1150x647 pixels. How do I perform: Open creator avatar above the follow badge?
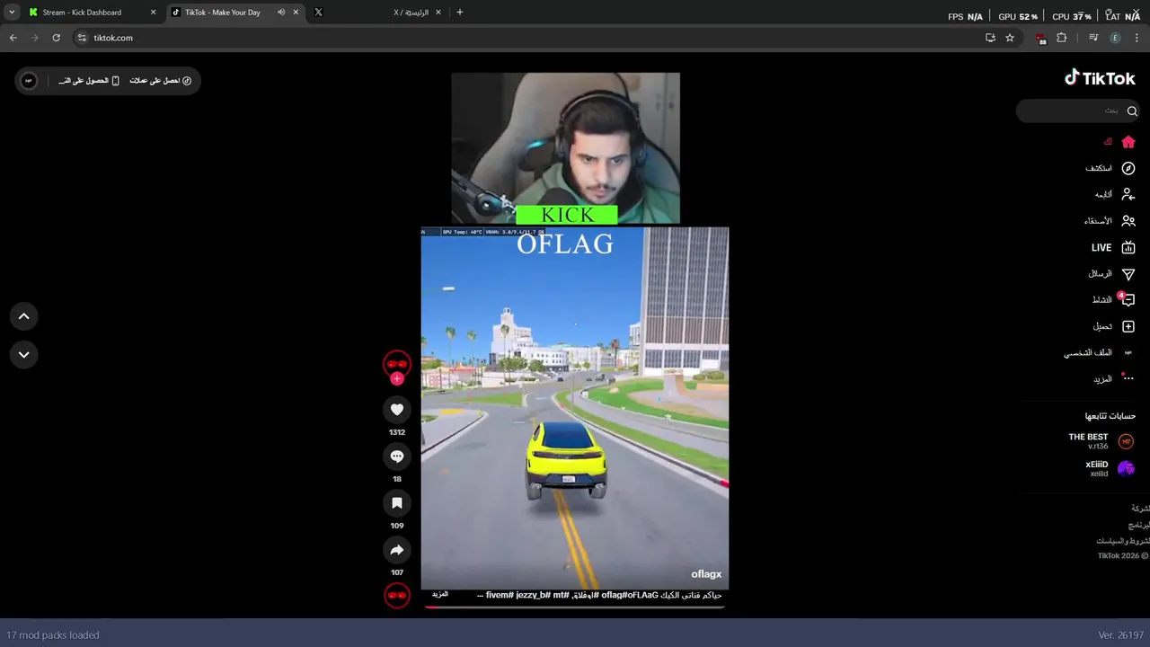[x=397, y=363]
